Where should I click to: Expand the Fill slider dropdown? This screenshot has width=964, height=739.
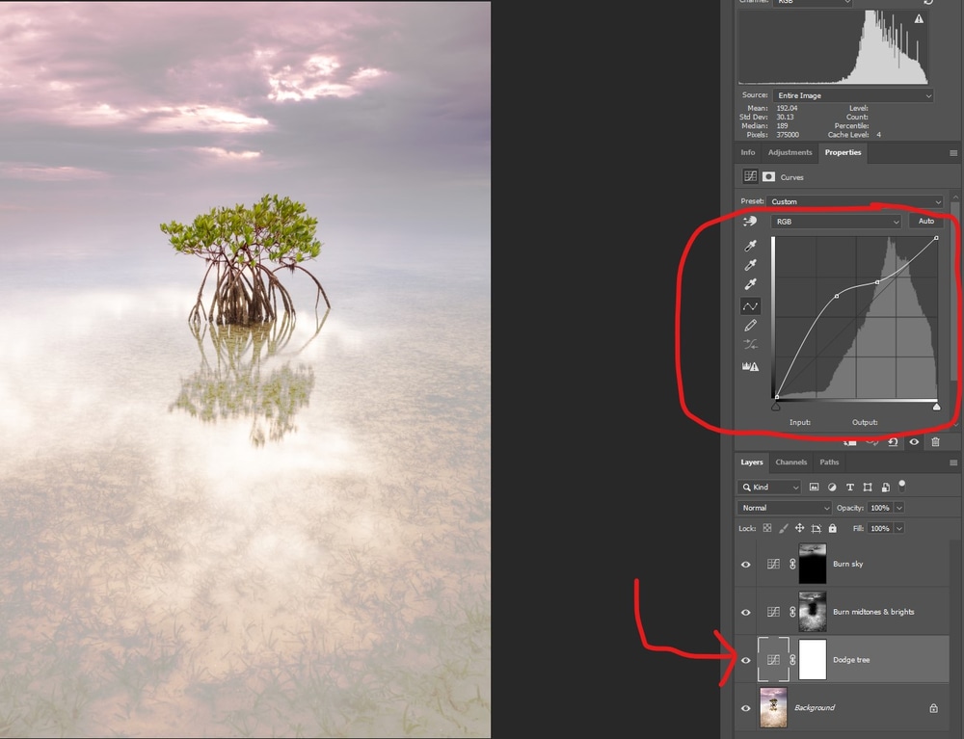coord(899,528)
